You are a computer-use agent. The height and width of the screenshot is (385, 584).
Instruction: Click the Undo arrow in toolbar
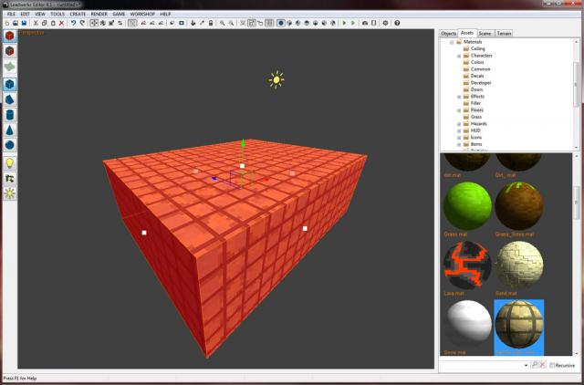pos(73,23)
